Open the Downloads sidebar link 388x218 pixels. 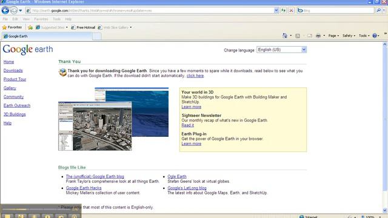pyautogui.click(x=13, y=70)
